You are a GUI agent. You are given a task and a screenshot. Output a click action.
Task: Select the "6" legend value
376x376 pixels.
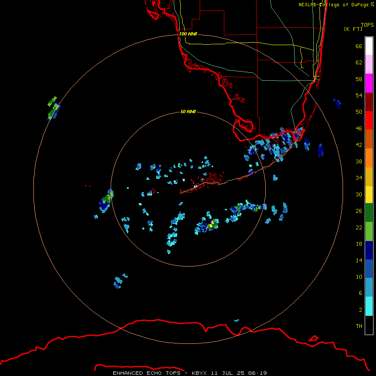coord(361,293)
